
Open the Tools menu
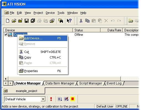point(61,13)
